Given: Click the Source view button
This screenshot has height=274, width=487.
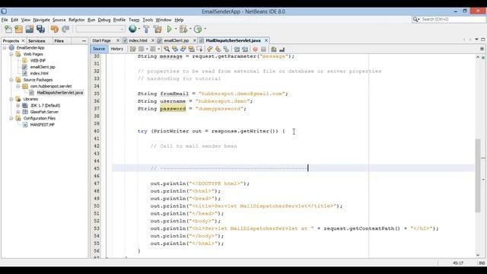Looking at the screenshot, I should pos(99,49).
